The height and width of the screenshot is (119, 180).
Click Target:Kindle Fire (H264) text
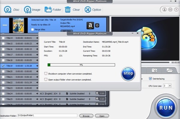coord(71,20)
